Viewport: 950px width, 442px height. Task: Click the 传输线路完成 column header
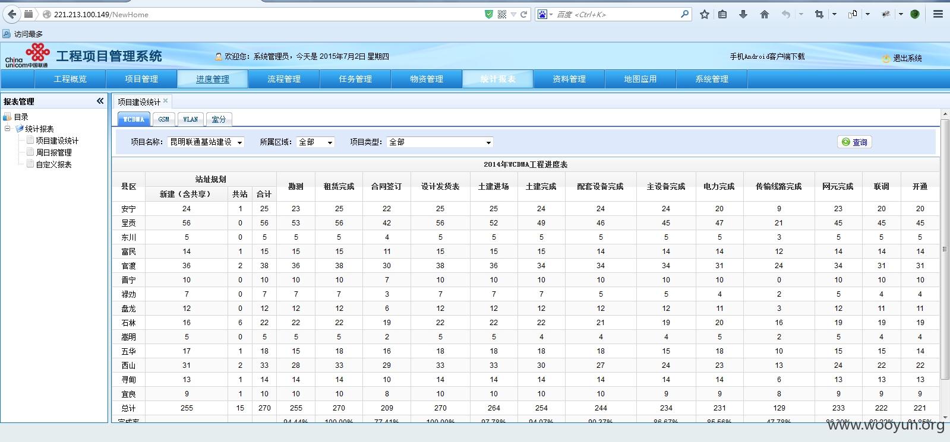coord(778,186)
